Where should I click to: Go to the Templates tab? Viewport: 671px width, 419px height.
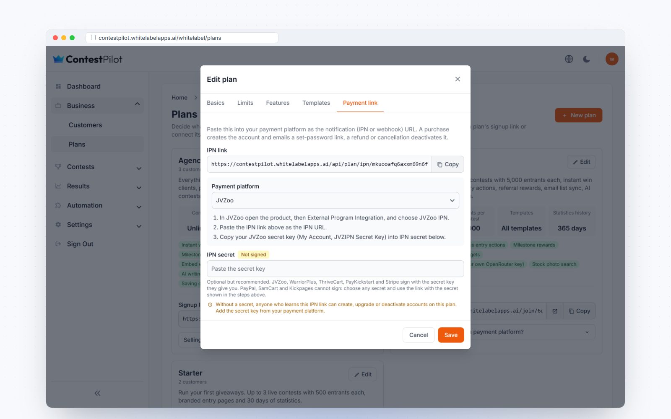(316, 103)
